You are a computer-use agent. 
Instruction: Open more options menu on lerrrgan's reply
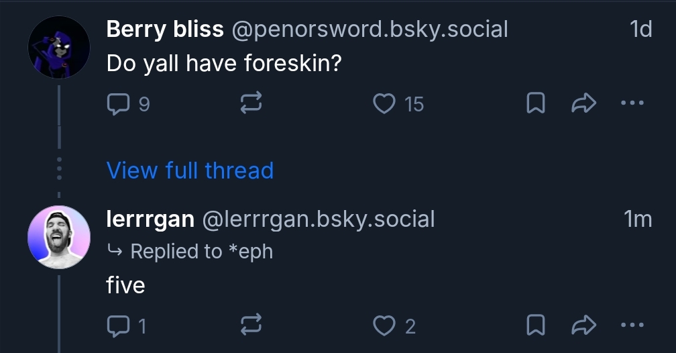(x=632, y=326)
